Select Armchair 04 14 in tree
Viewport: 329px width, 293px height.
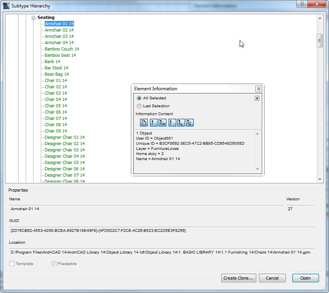coord(59,43)
